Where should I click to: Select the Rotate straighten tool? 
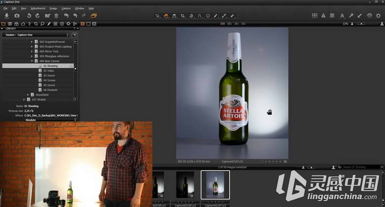[x=192, y=16]
